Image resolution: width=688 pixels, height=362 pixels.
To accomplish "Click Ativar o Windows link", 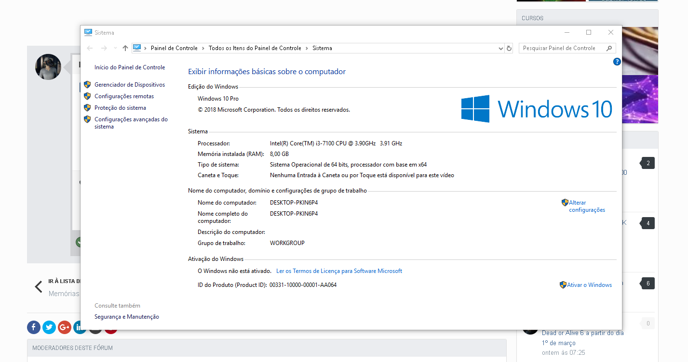I will (589, 285).
